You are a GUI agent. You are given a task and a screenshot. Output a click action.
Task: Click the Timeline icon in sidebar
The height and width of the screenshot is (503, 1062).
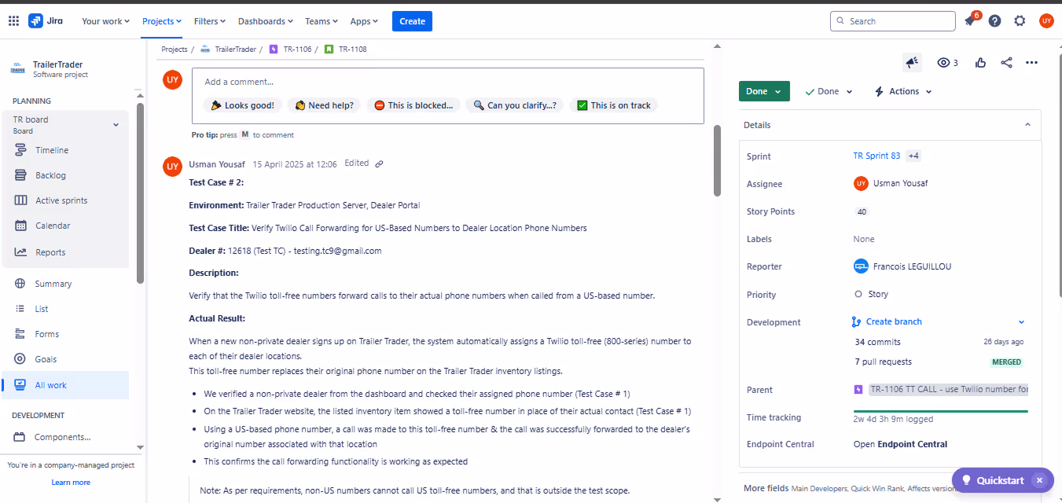[20, 150]
